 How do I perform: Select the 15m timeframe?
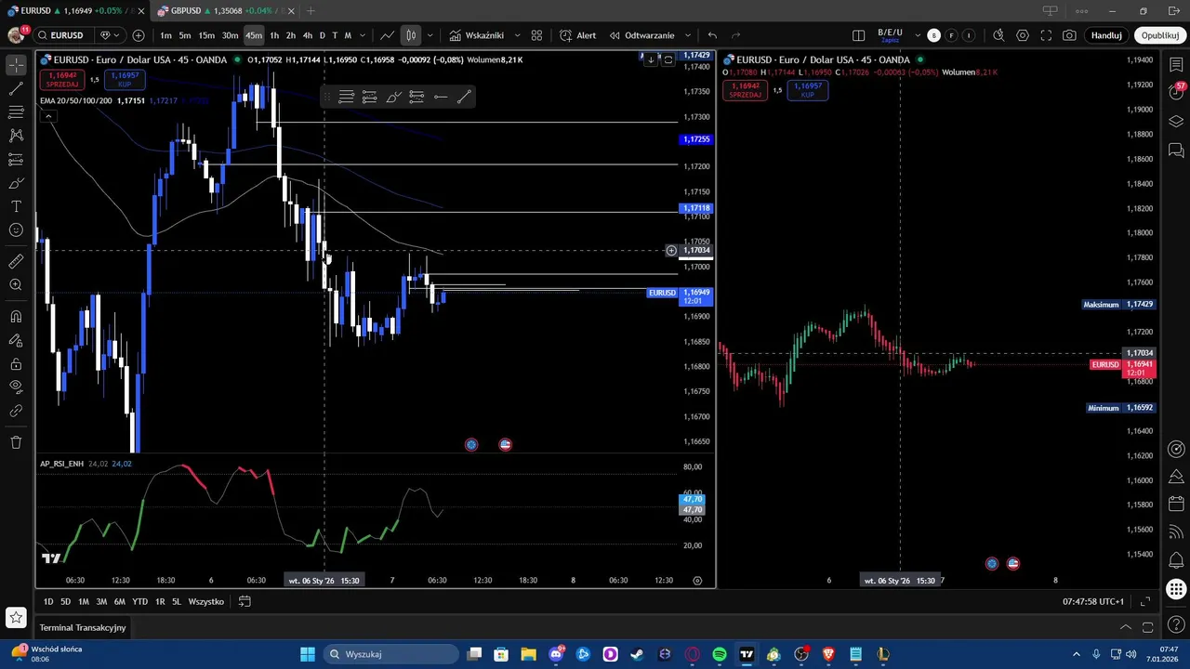pyautogui.click(x=206, y=35)
